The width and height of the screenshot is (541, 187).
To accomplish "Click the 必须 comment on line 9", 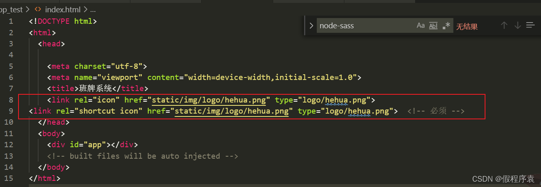I will pyautogui.click(x=436, y=111).
